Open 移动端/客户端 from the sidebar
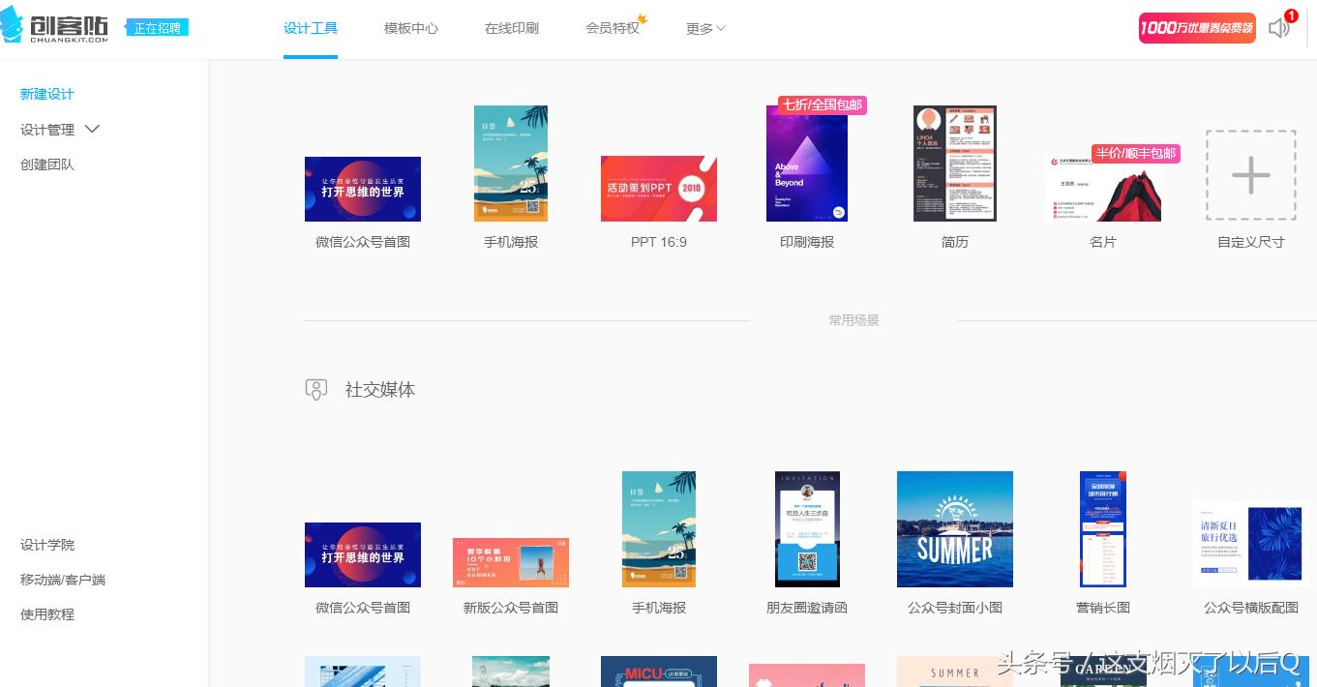The image size is (1317, 687). point(62,580)
